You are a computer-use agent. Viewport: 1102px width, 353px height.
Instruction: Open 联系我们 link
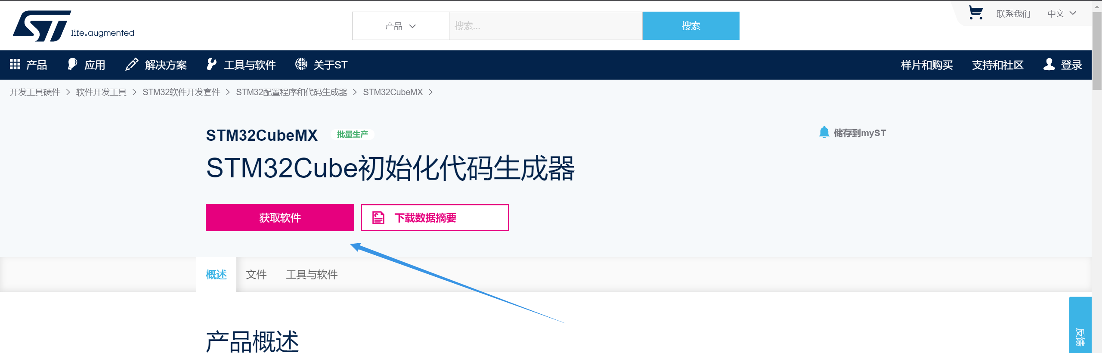1013,14
